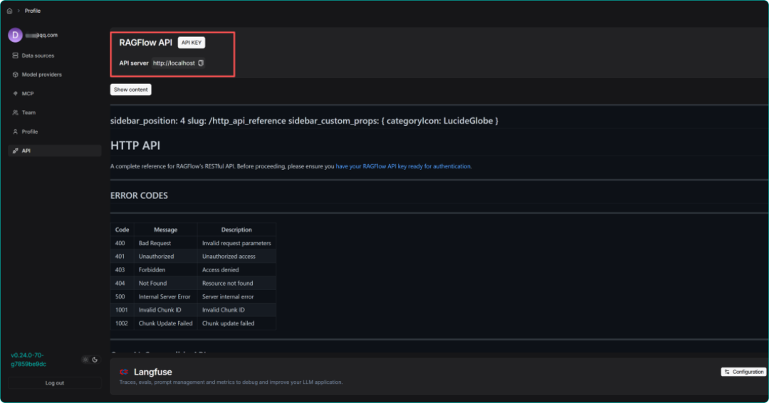Switch to dark theme moon icon
The image size is (769, 403).
coord(95,360)
